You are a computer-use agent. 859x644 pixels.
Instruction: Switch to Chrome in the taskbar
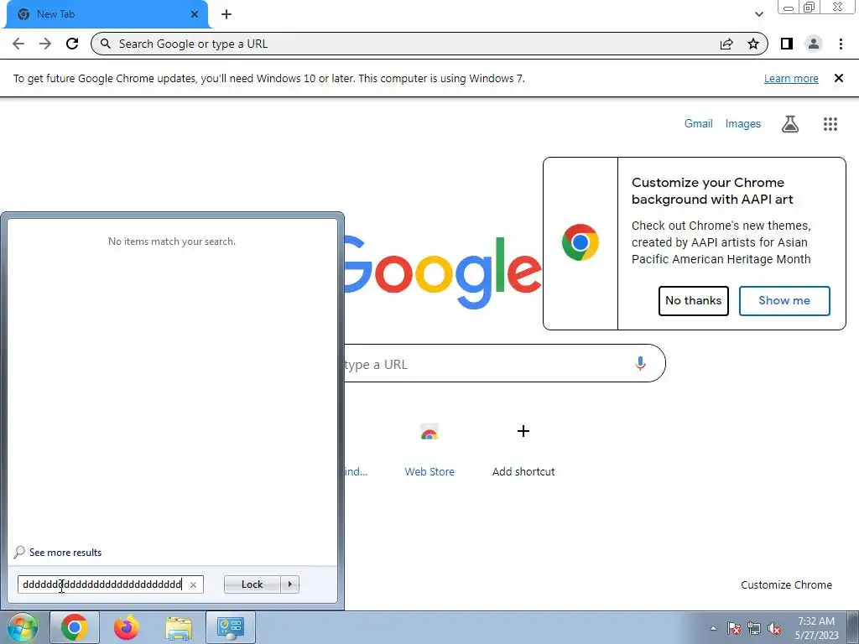coord(75,627)
